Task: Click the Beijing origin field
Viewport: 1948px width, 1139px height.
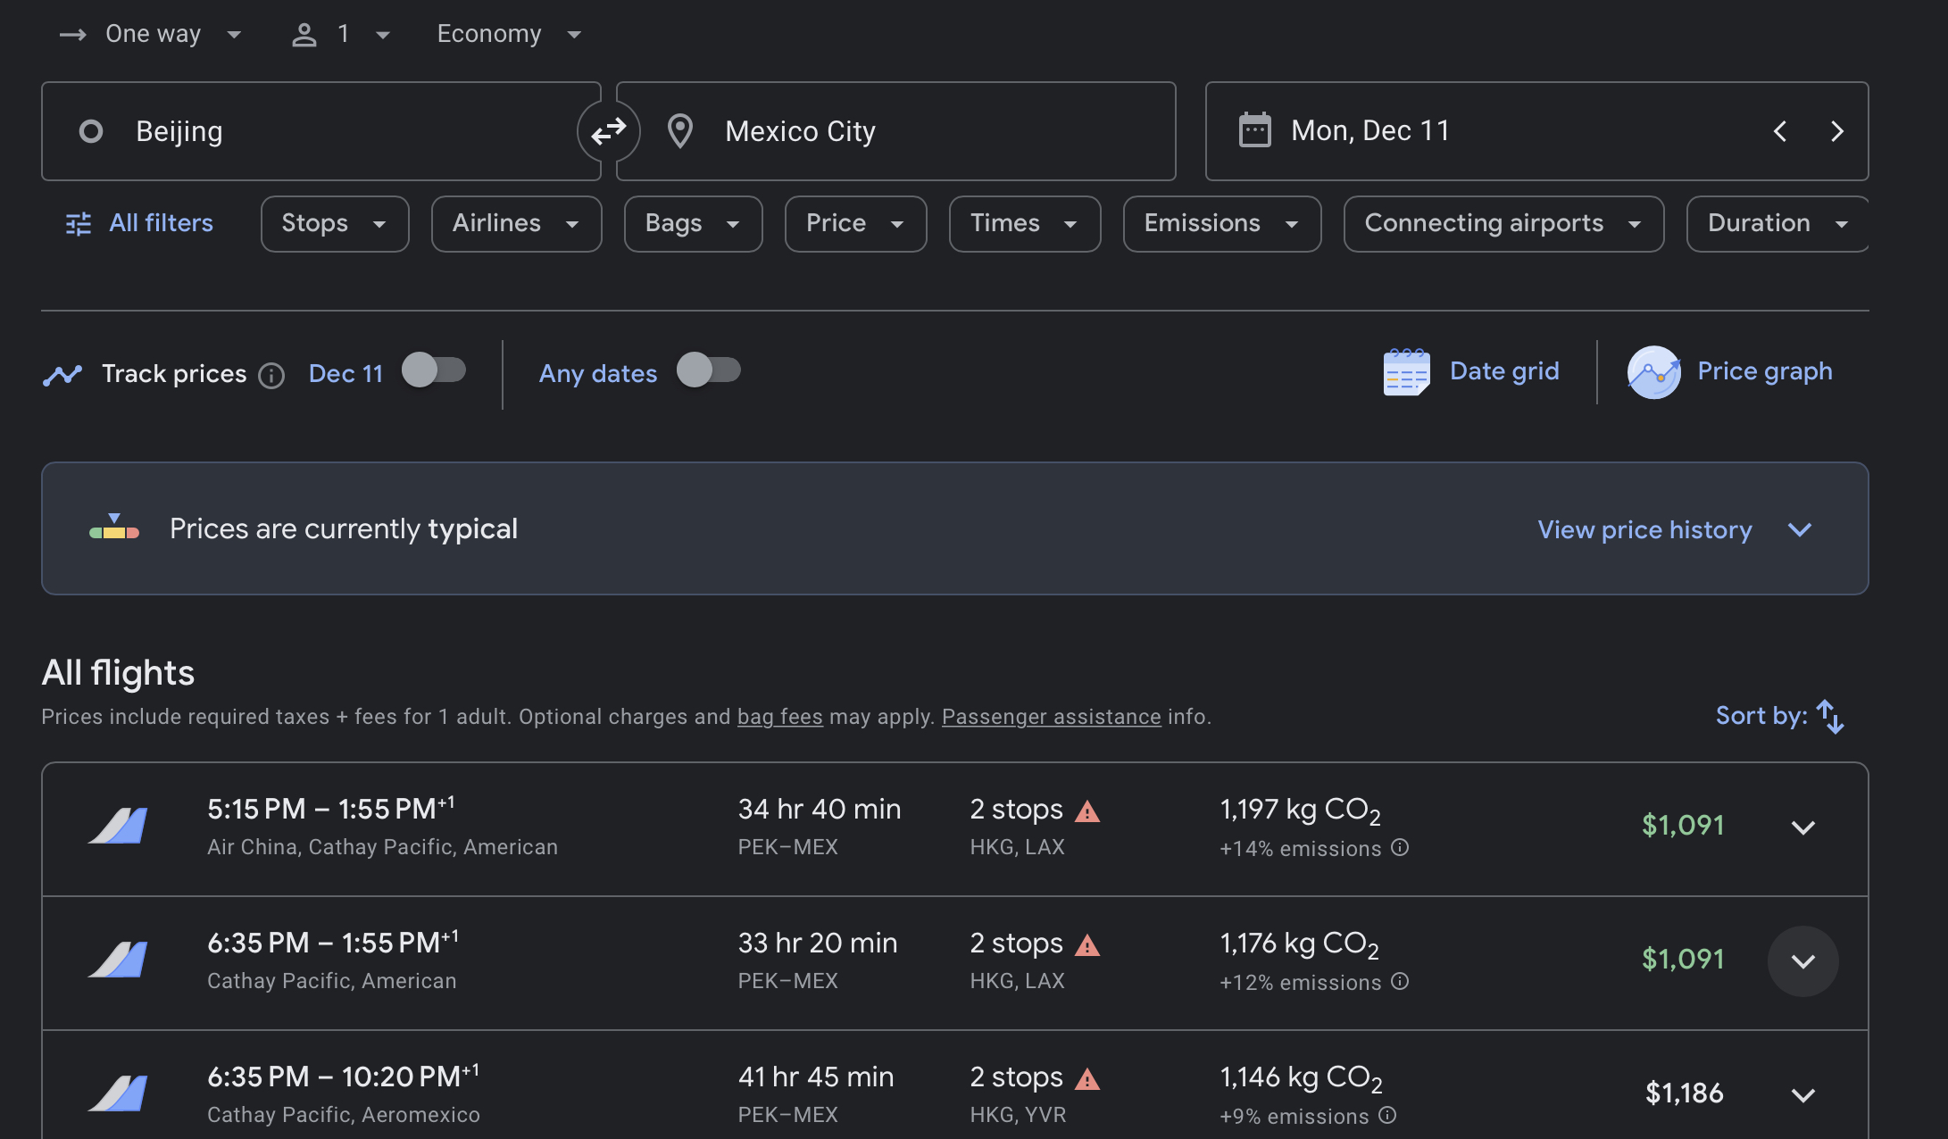Action: (x=321, y=131)
